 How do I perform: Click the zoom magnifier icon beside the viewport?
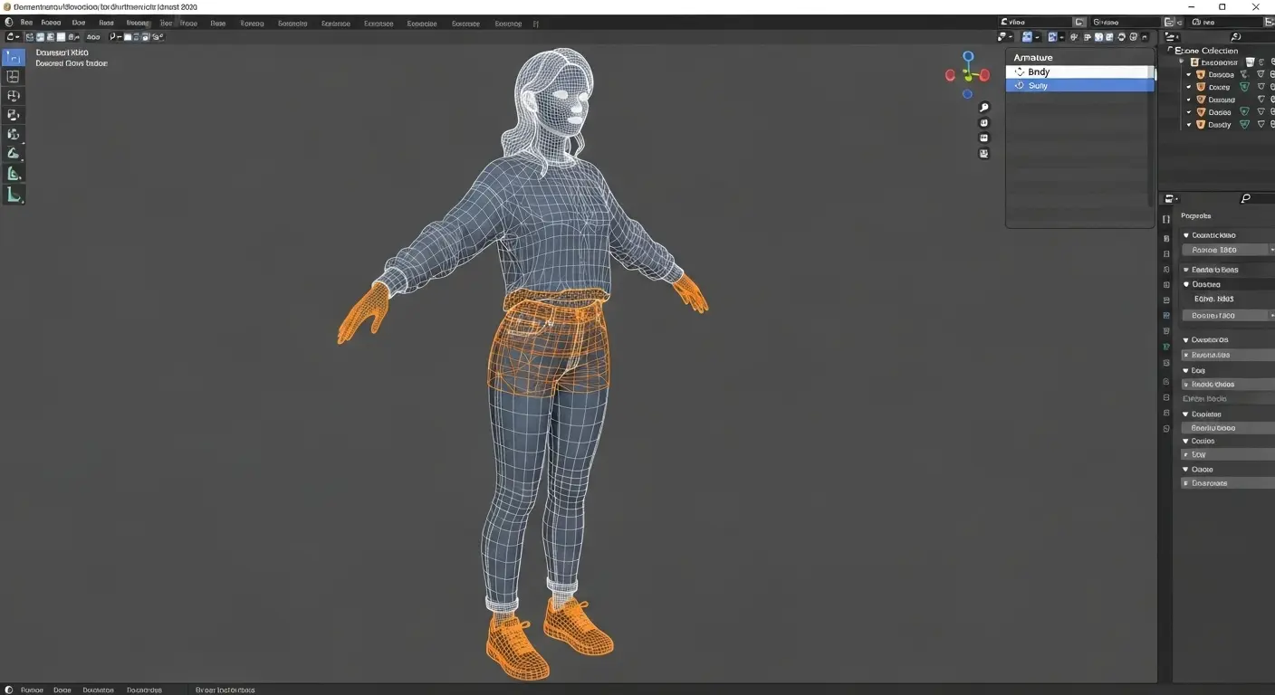click(983, 106)
